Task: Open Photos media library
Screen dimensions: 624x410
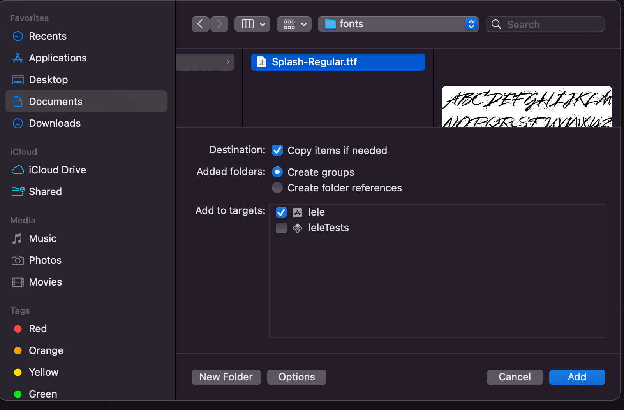Action: coord(86,260)
